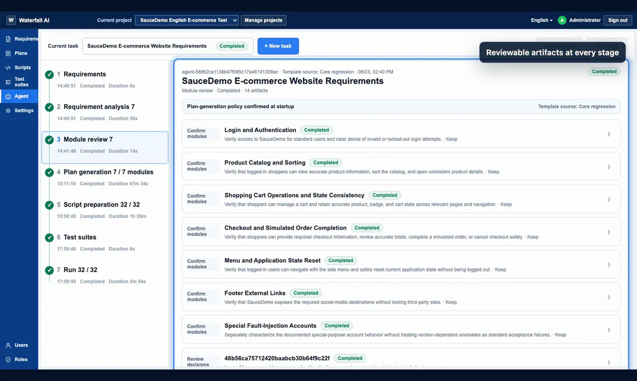
Task: Click Completed badge in artifact panel header
Action: [x=604, y=72]
